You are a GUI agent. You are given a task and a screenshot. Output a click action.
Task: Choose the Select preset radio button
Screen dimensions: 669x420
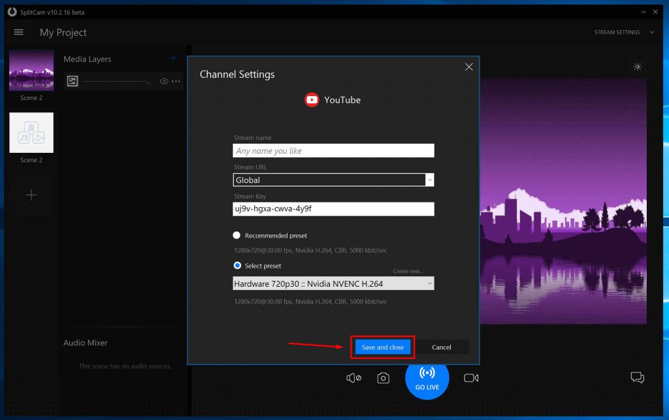pyautogui.click(x=237, y=266)
